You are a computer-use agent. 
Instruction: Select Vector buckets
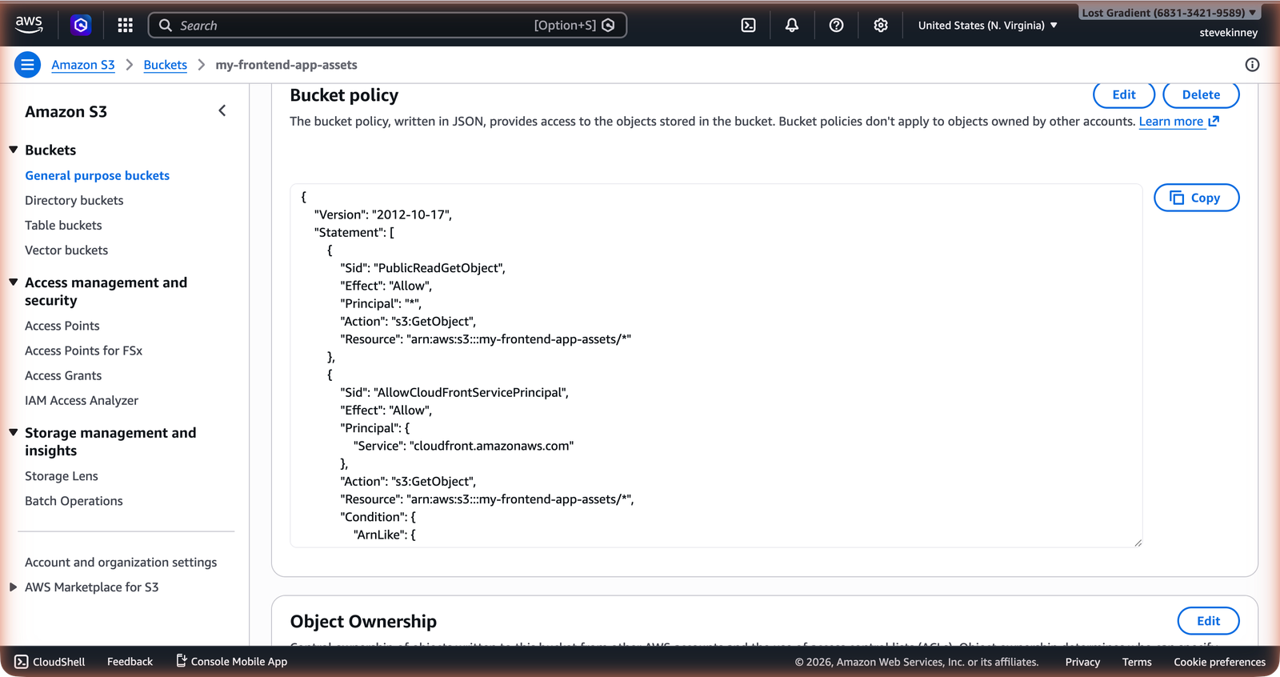point(66,250)
